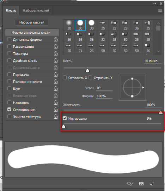Open the brush panel hamburger menu
Viewport: 165px width, 191px height.
coord(160,10)
